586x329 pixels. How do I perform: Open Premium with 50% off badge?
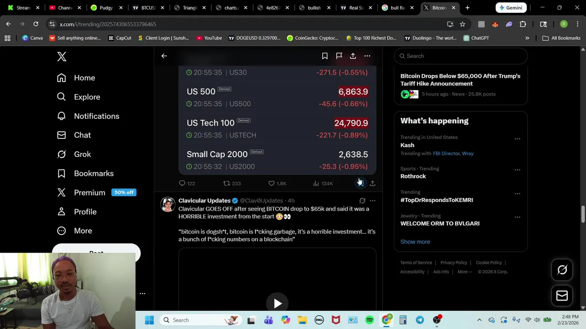(96, 192)
